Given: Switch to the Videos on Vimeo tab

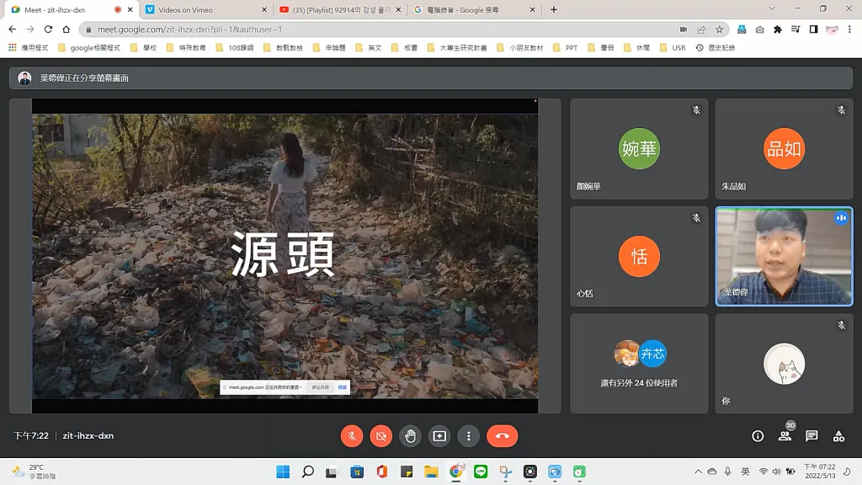Looking at the screenshot, I should [x=202, y=9].
